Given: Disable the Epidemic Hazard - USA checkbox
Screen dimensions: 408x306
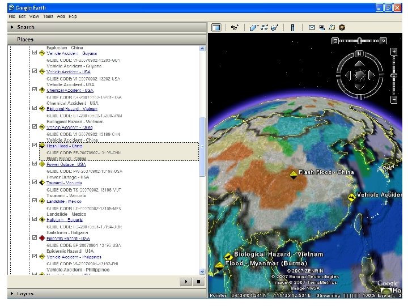Looking at the screenshot, I should pyautogui.click(x=35, y=238).
